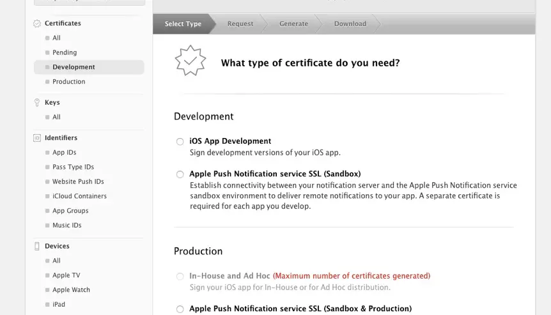
Task: Click the Certificates section badge icon
Action: pos(37,24)
